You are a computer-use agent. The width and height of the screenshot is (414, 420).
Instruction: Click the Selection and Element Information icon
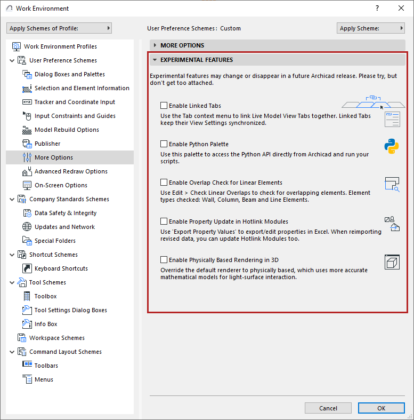[27, 88]
